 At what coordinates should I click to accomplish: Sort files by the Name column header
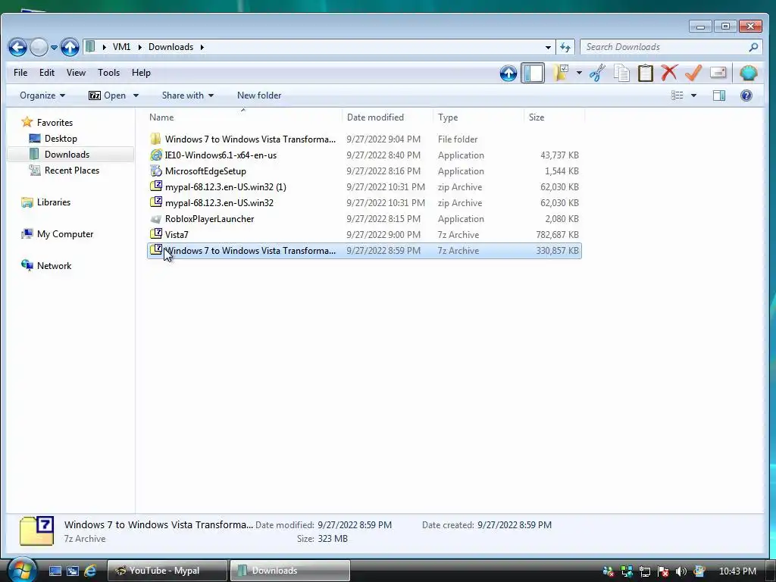(243, 117)
